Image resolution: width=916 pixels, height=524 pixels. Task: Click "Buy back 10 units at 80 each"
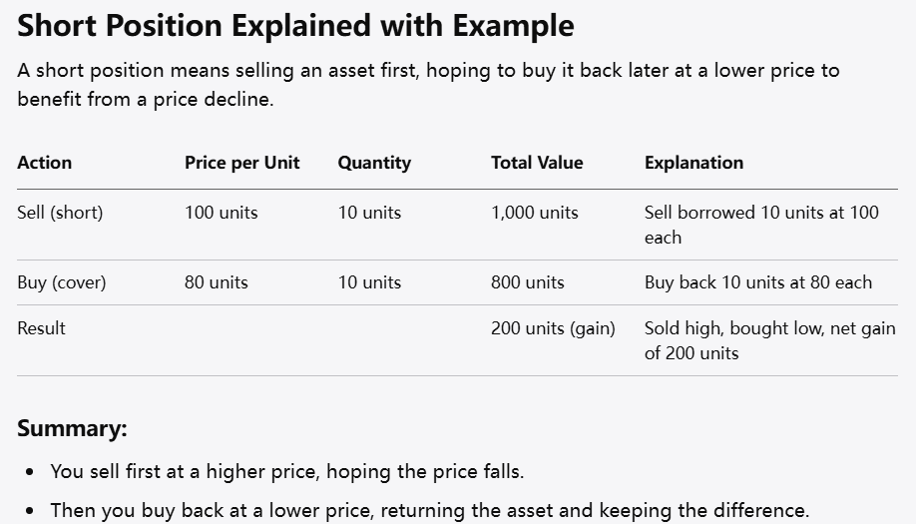point(758,282)
